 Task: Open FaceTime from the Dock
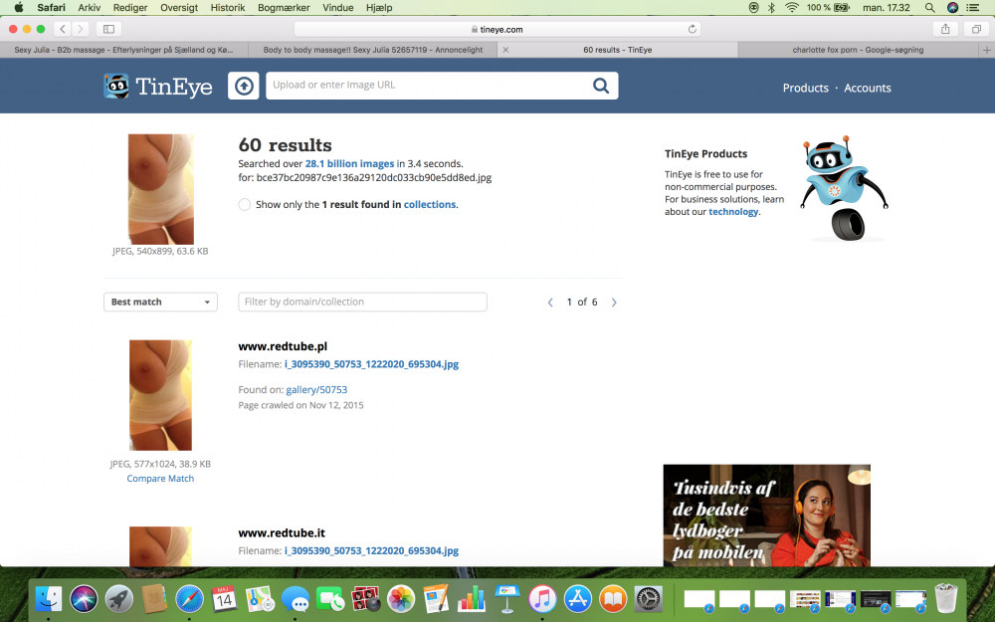coord(330,598)
